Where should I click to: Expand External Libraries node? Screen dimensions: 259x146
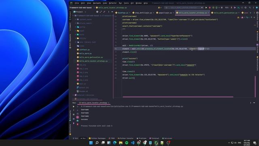(73, 95)
